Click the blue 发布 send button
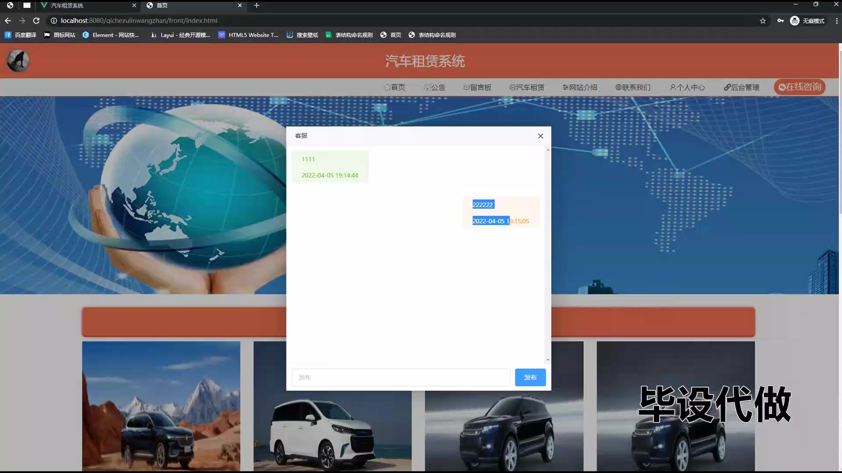Screen dimensions: 842x473 (530, 378)
